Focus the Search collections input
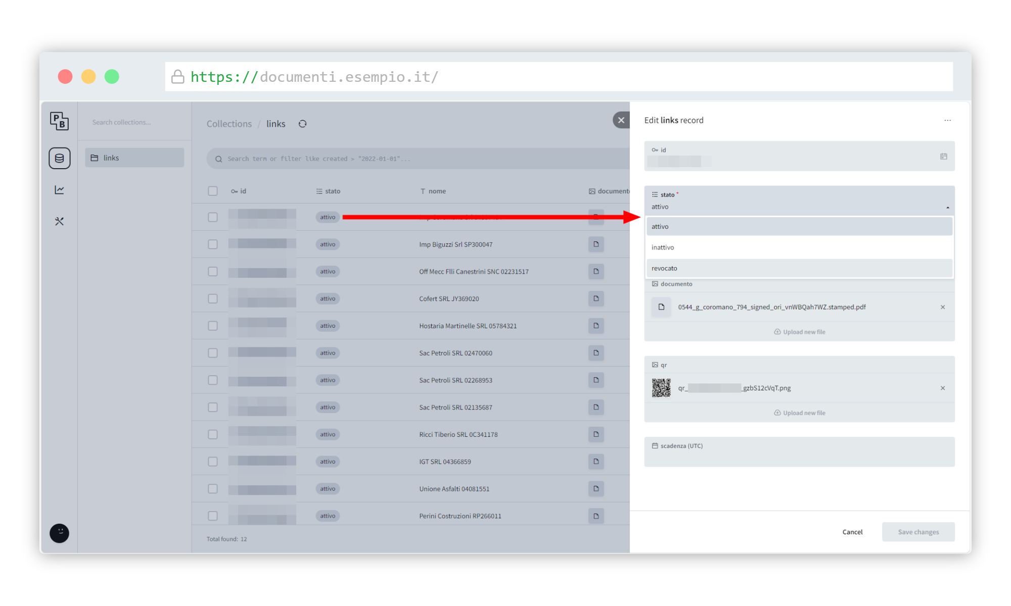1011x606 pixels. click(x=134, y=122)
